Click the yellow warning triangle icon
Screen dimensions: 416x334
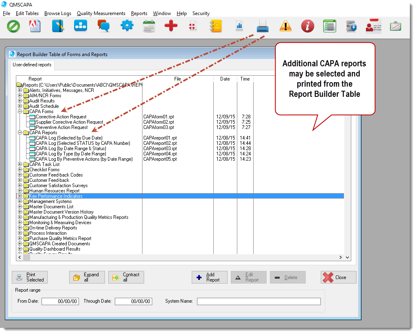point(286,26)
